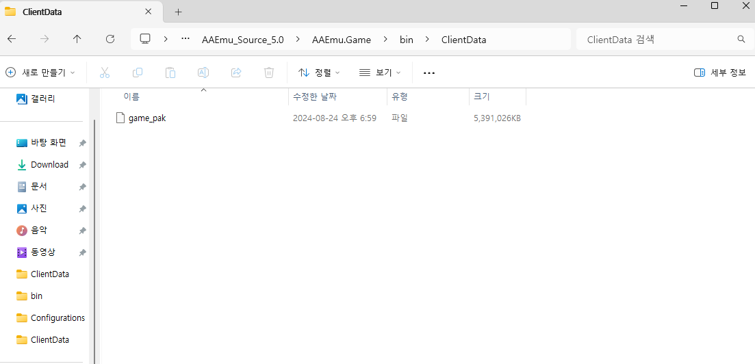Image resolution: width=755 pixels, height=364 pixels.
Task: Unpin Music (음악) using its pin icon
Action: (82, 231)
